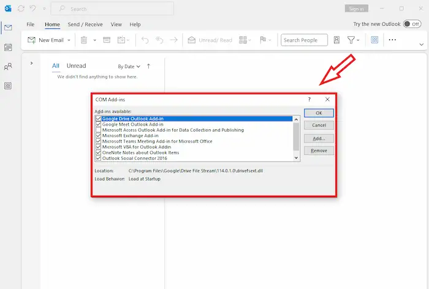Click the Add... button
Viewport: 429px width, 289px height.
click(319, 138)
